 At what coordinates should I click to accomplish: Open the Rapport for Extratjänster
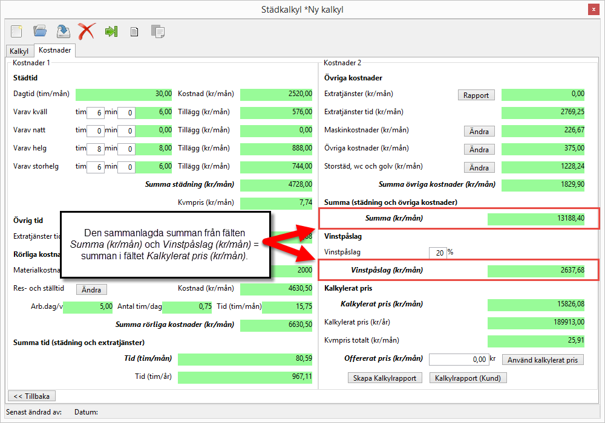[476, 95]
